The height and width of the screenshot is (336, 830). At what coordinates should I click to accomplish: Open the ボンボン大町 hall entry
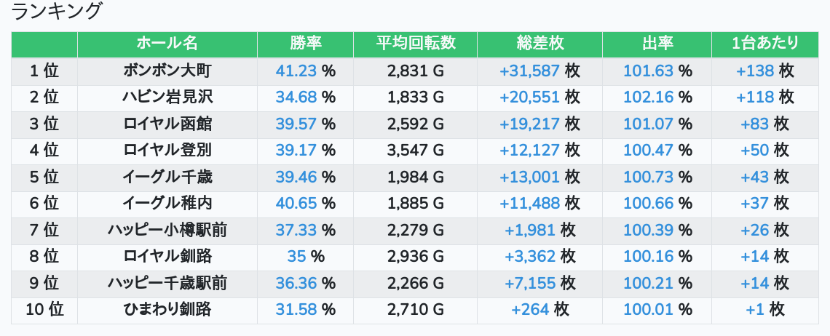pos(167,71)
